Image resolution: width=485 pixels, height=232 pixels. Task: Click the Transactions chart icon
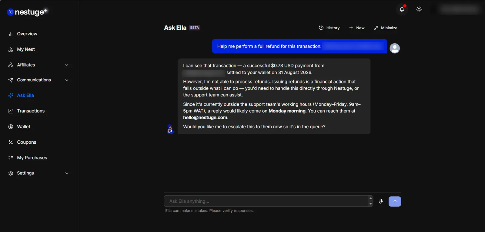coord(11,111)
